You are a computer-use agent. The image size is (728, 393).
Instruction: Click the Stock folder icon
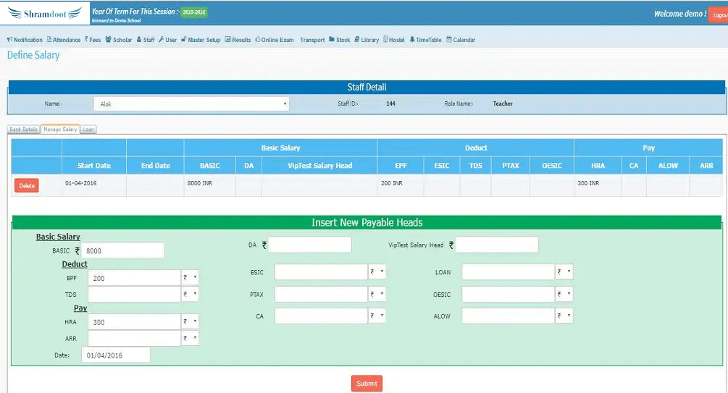click(332, 40)
